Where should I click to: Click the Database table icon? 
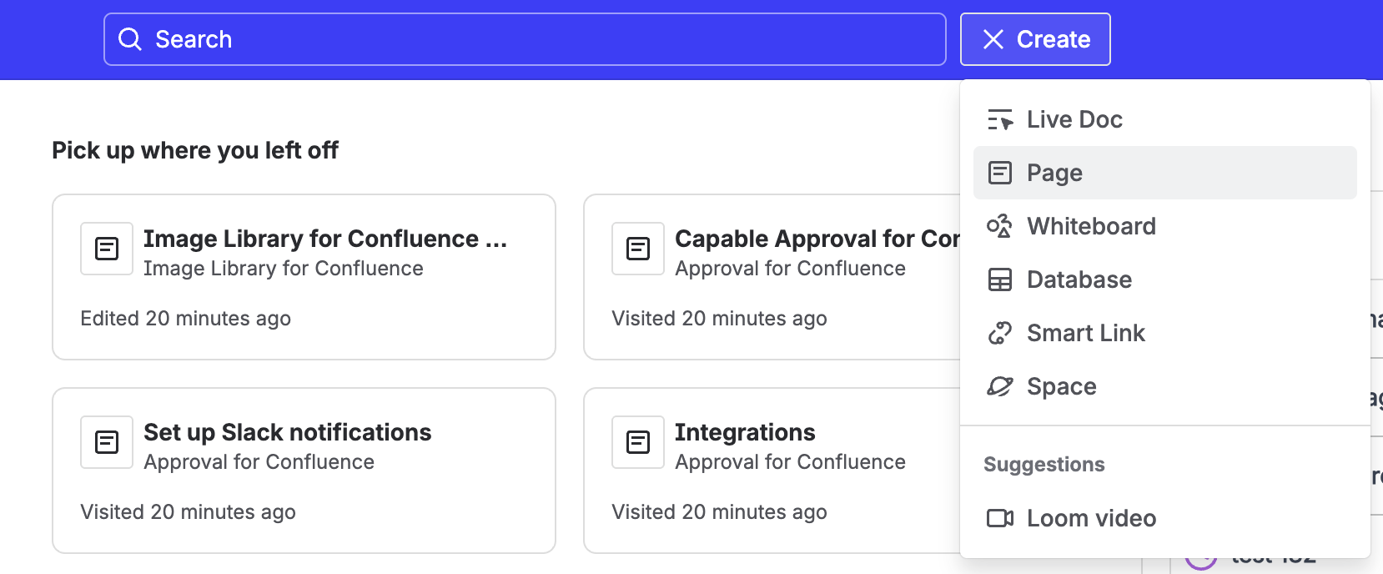tap(999, 279)
